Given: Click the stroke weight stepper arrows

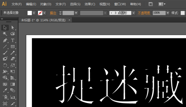Looking at the screenshot, I should 60,13.
